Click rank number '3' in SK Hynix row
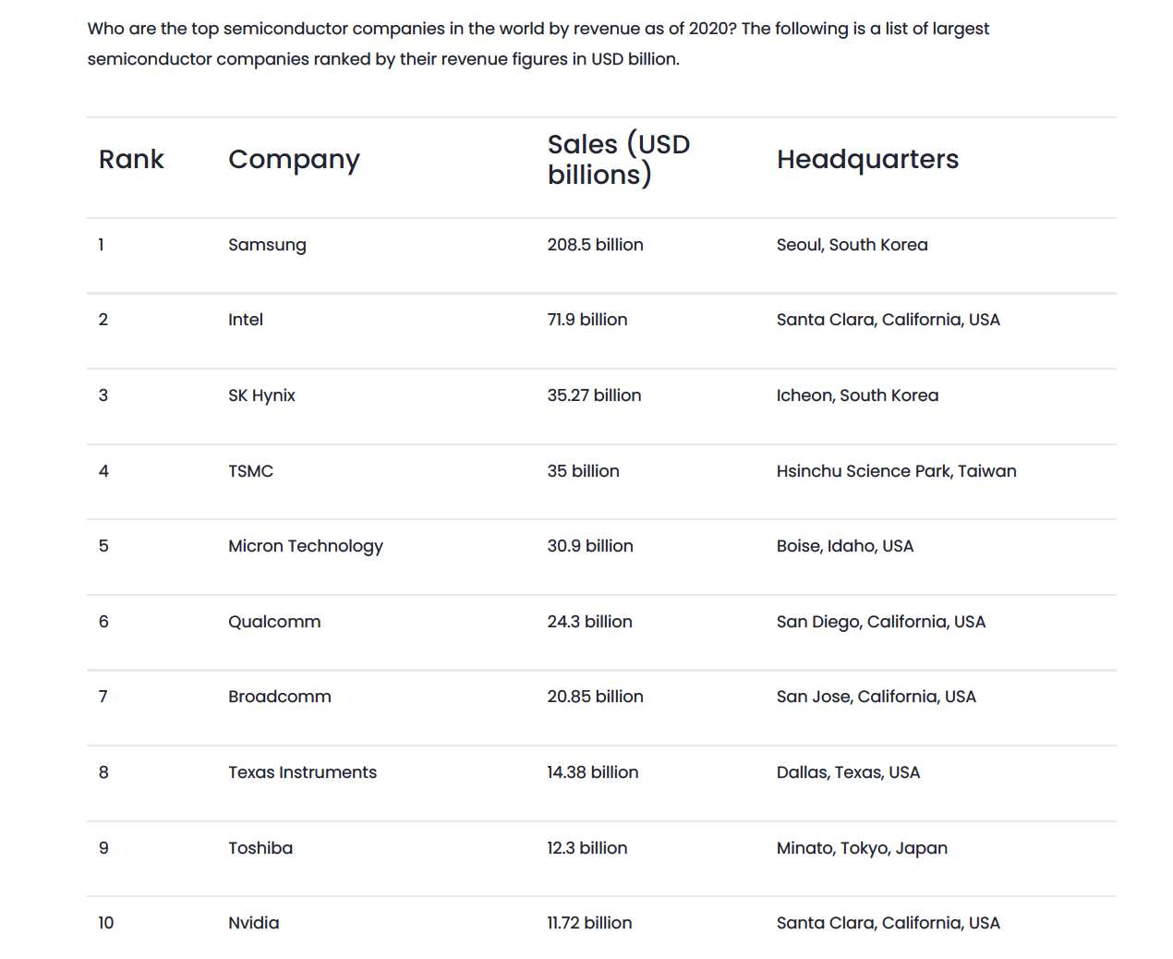 (103, 395)
